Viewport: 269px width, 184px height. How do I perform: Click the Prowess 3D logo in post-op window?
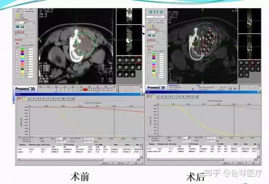click(x=156, y=88)
